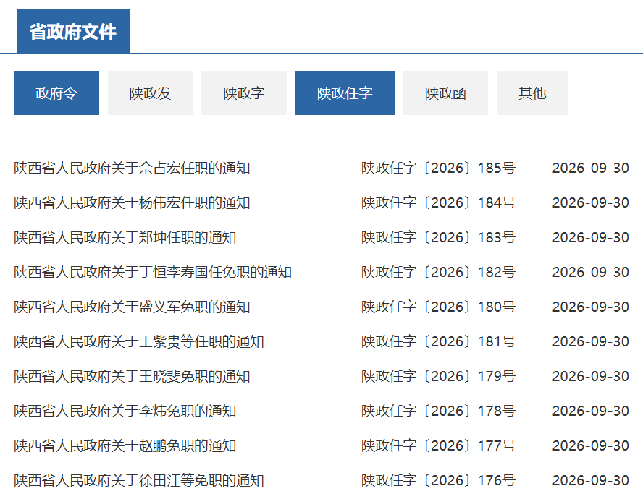Viewport: 643px width, 499px height.
Task: Click document number 陕政任字〔2026〕185号
Action: click(438, 168)
